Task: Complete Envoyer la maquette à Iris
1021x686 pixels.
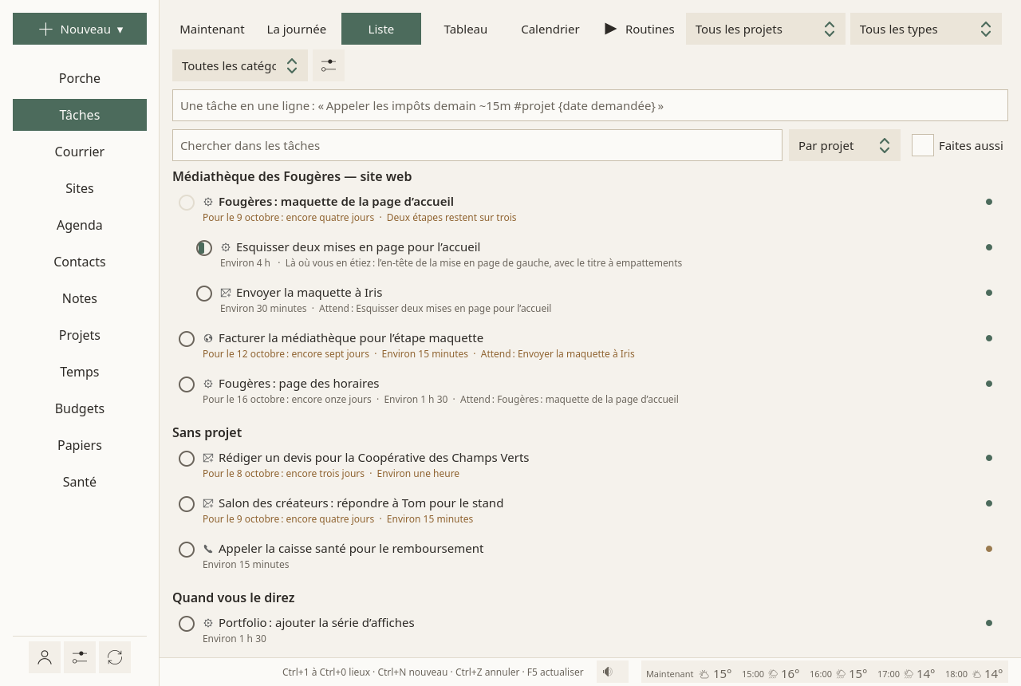Action: (x=204, y=294)
